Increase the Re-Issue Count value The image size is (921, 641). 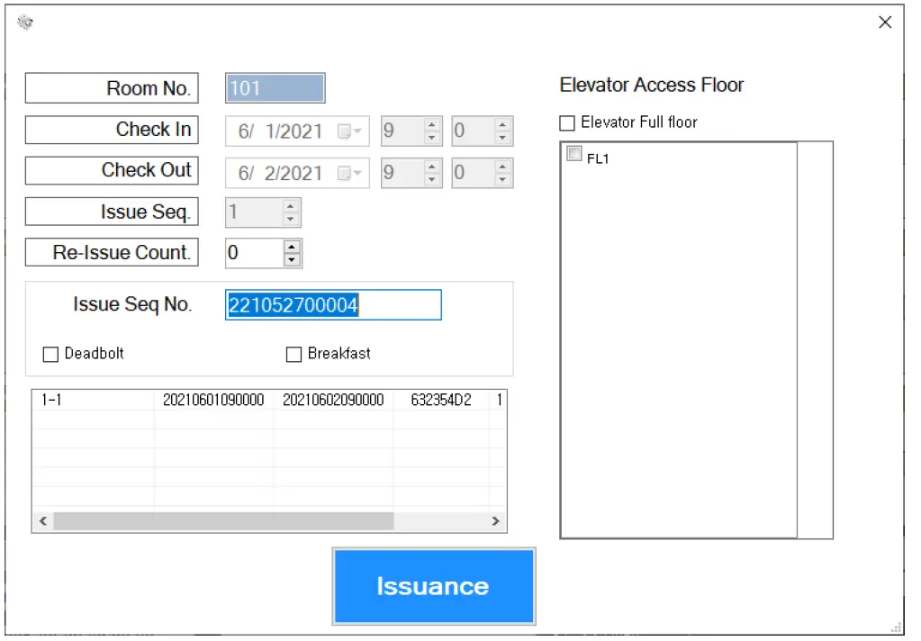(292, 247)
